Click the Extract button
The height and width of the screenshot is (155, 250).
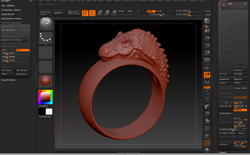coord(226,144)
